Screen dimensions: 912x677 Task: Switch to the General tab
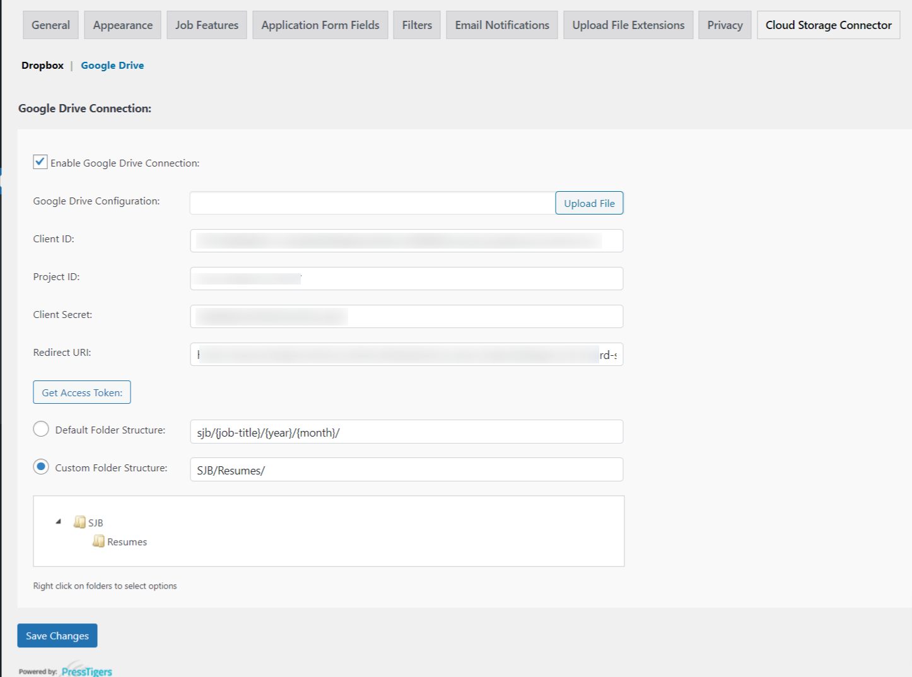(50, 25)
